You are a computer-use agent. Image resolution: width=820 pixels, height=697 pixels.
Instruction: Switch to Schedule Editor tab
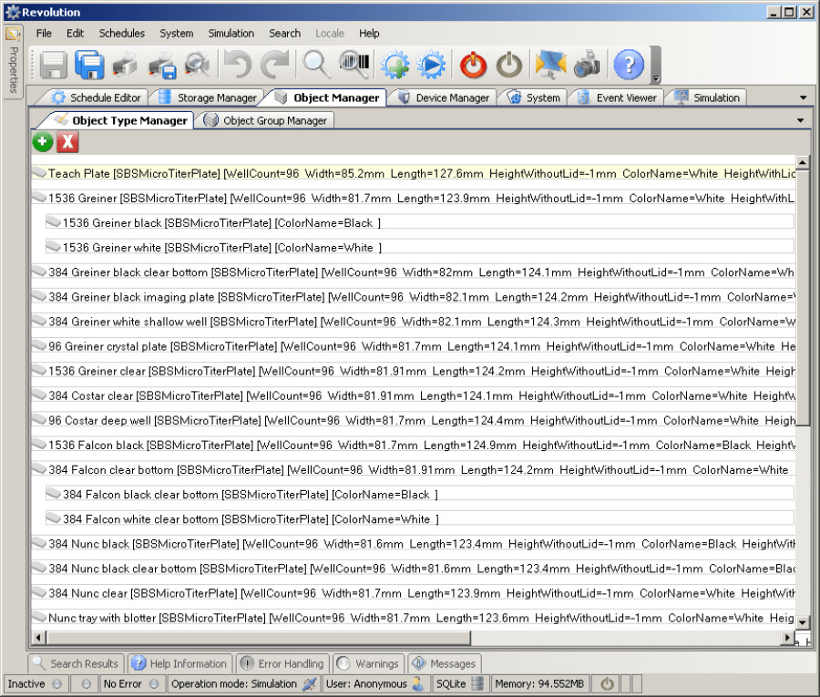(x=97, y=97)
